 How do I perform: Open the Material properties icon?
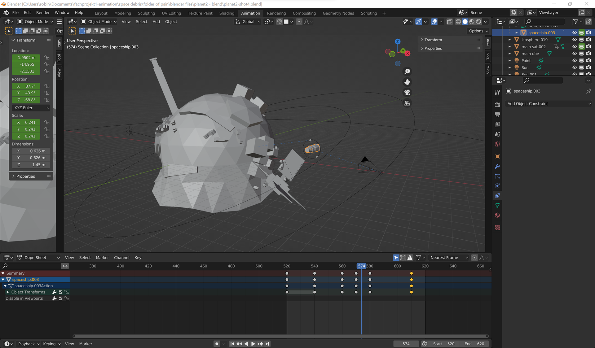[497, 215]
